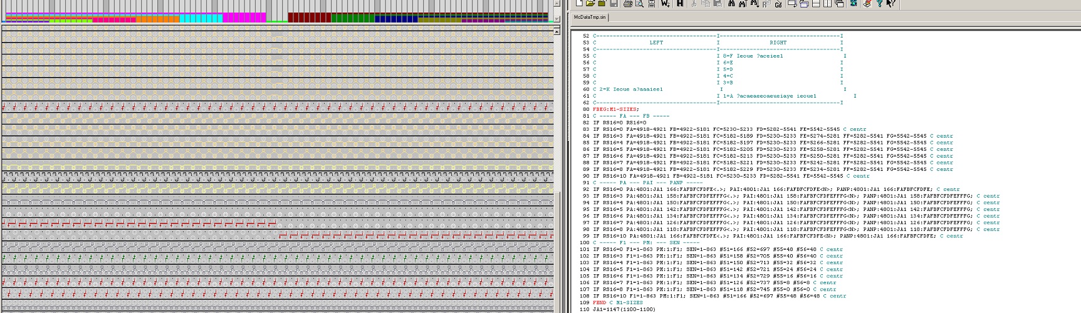Click the Cut scissors icon

(694, 3)
